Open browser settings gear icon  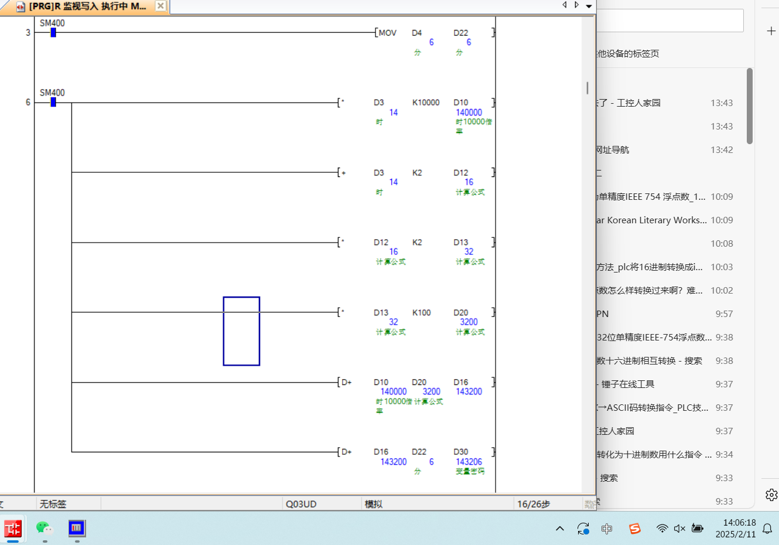[771, 495]
